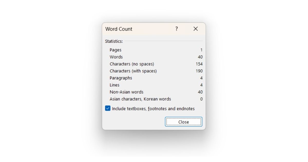Select the Words count label
Image resolution: width=308 pixels, height=162 pixels.
(116, 57)
